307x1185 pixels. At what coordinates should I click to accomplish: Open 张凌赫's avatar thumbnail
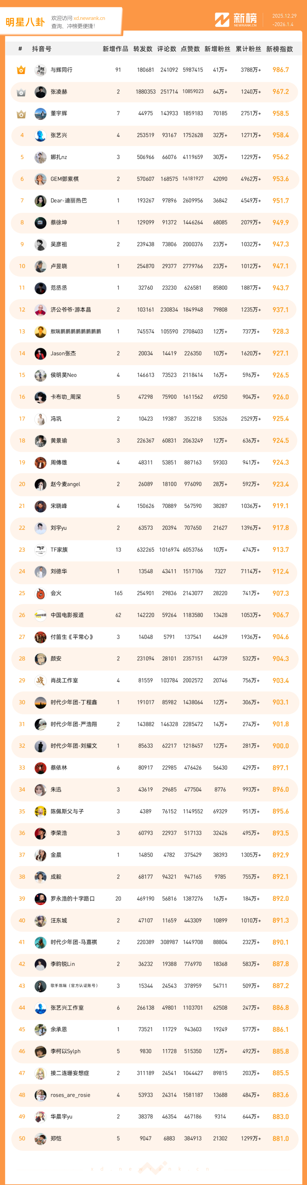(x=40, y=92)
